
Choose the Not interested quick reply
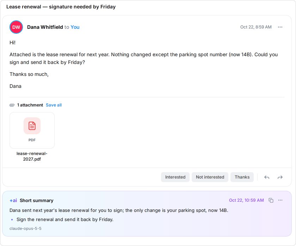tap(210, 177)
